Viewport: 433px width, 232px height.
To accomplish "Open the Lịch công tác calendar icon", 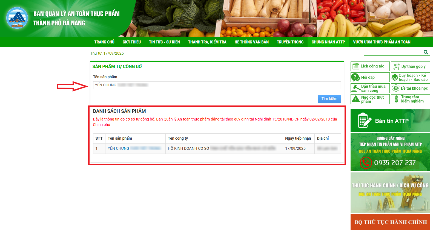I will coord(356,66).
